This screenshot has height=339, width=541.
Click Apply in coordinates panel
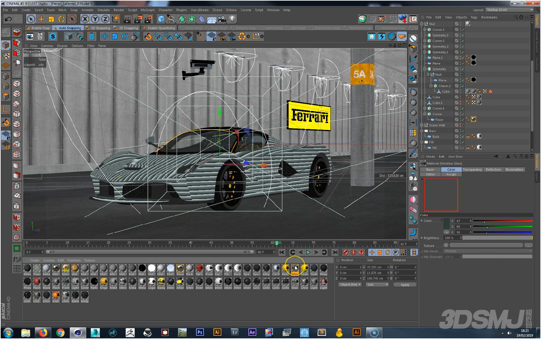coord(405,285)
